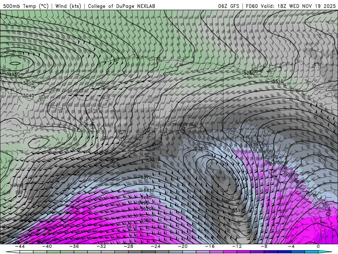Click the 5430 height contour label
This screenshot has width=338, height=254.
click(149, 190)
